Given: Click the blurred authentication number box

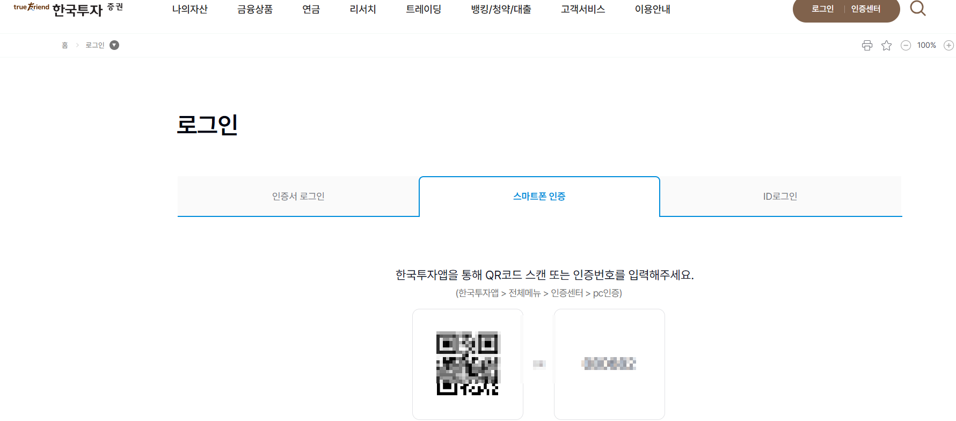Looking at the screenshot, I should (609, 364).
